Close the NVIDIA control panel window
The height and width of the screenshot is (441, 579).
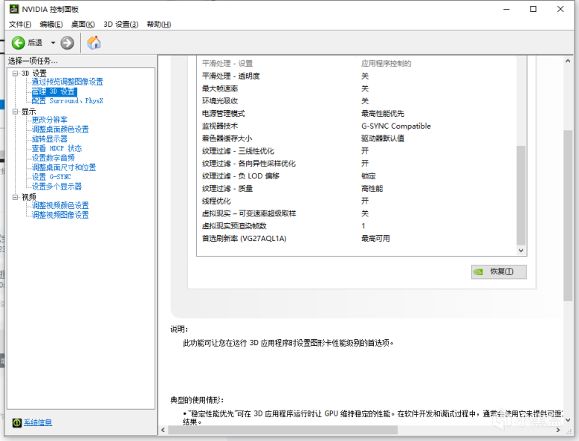[560, 9]
